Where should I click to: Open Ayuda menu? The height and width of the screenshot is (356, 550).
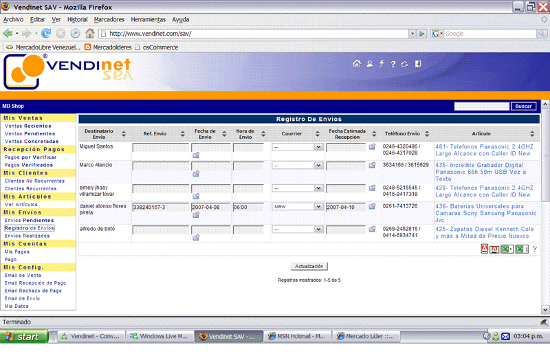[x=181, y=20]
